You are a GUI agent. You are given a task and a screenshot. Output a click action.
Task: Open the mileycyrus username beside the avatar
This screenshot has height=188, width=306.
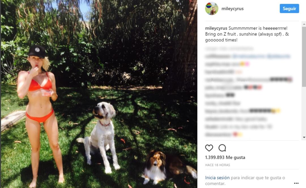[232, 8]
